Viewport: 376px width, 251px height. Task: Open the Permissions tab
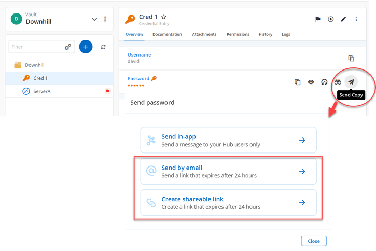(x=238, y=34)
